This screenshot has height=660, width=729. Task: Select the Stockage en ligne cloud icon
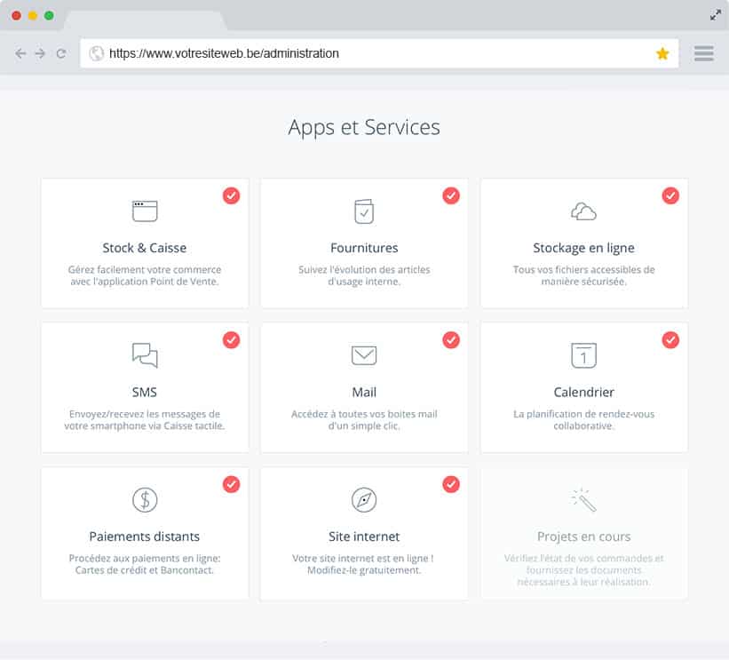point(583,211)
